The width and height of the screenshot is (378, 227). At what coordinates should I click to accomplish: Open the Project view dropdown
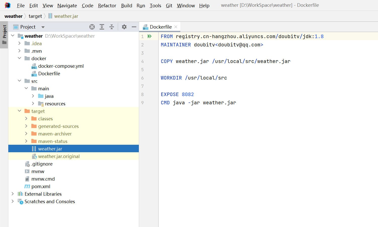43,27
